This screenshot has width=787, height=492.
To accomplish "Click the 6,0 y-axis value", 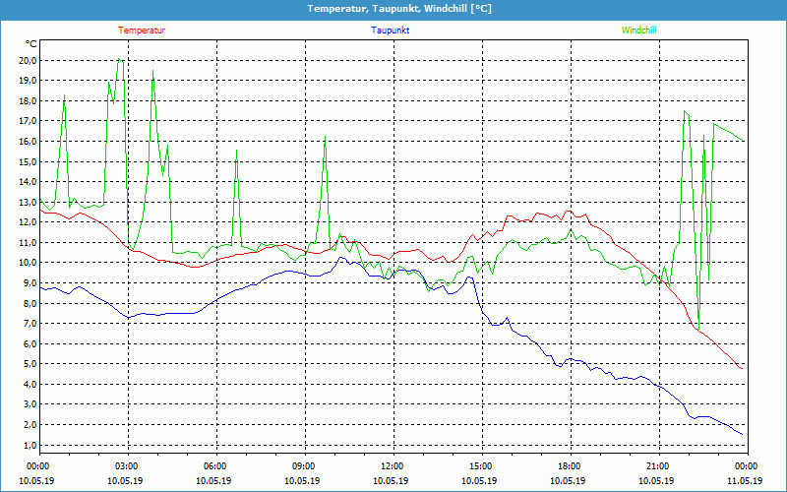I will tap(30, 343).
